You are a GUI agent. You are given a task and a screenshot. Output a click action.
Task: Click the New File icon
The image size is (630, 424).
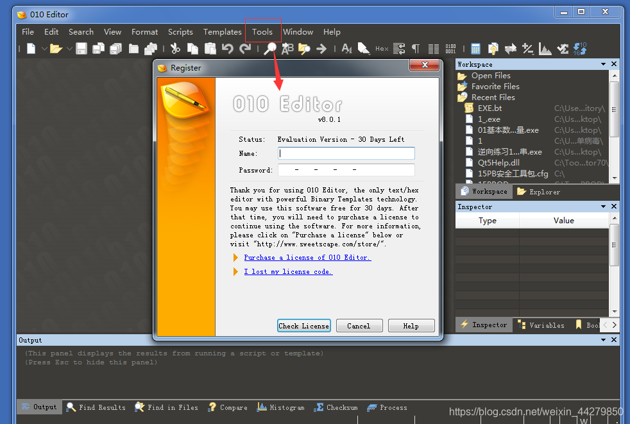click(31, 49)
